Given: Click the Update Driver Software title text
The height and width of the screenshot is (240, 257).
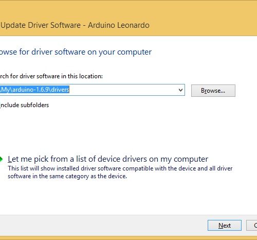Looking at the screenshot, I should 41,25.
